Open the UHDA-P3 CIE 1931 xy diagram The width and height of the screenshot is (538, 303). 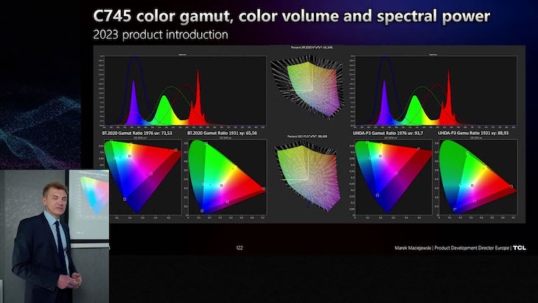(x=477, y=178)
